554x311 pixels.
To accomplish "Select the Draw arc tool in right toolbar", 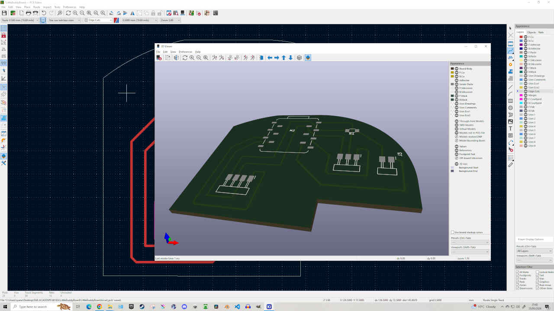I will click(x=511, y=94).
